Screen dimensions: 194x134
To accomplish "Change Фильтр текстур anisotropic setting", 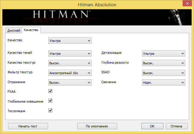I will tap(70, 73).
